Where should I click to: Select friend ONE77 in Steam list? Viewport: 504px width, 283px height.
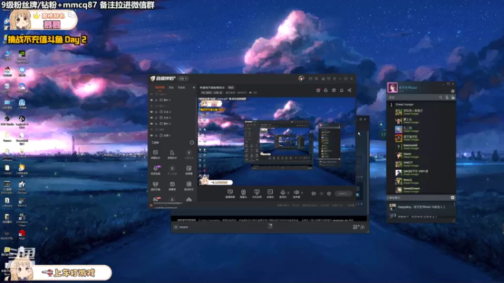tap(421, 164)
